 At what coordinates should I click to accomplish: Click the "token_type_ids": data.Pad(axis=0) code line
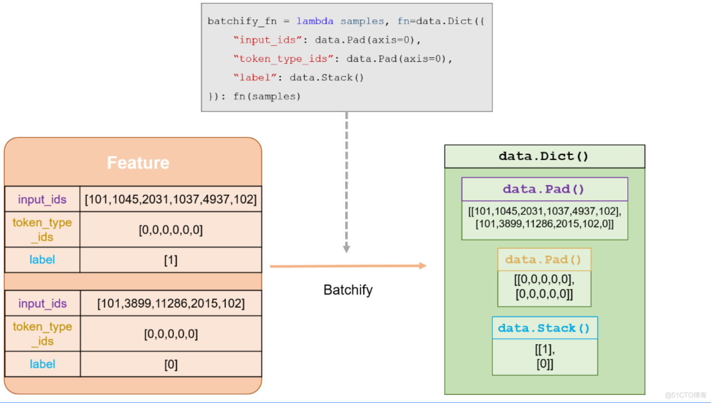pos(343,58)
